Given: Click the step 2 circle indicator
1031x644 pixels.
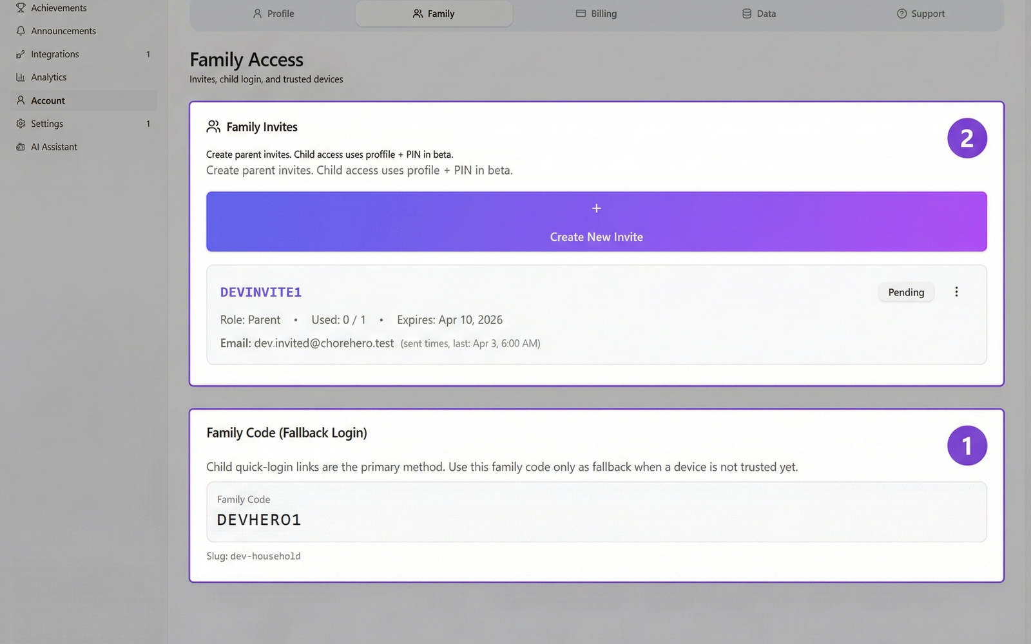Looking at the screenshot, I should point(967,137).
